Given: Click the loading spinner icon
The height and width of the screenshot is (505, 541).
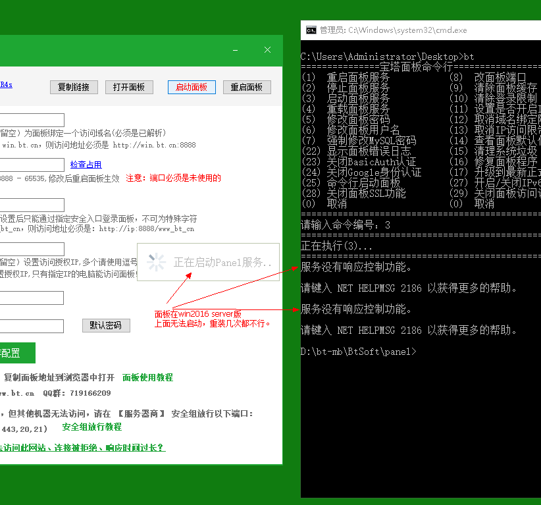Looking at the screenshot, I should tap(157, 262).
